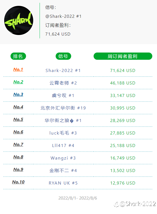Open the No.3 rank link

pyautogui.click(x=18, y=94)
